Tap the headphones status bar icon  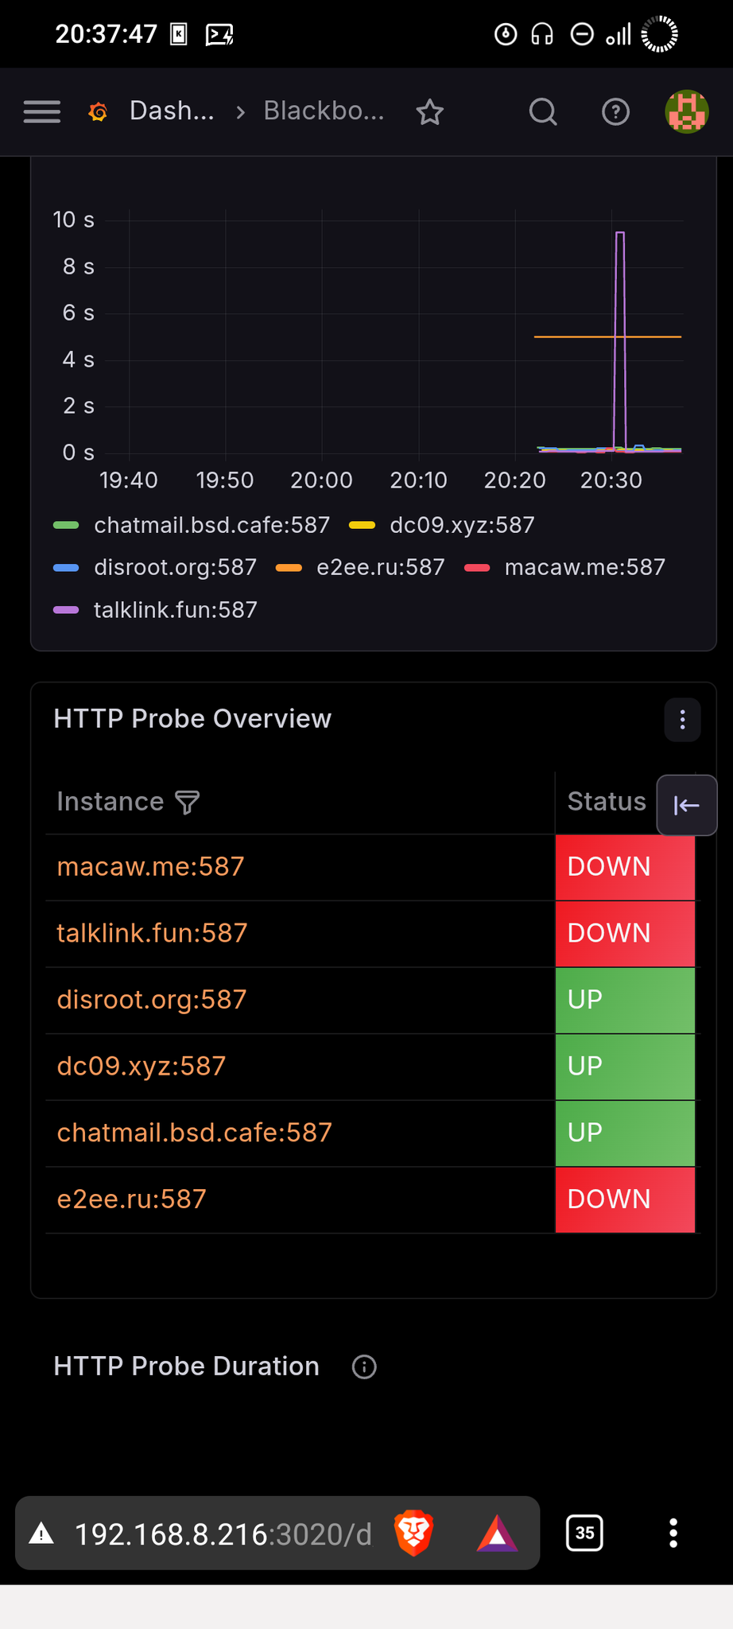click(x=542, y=34)
